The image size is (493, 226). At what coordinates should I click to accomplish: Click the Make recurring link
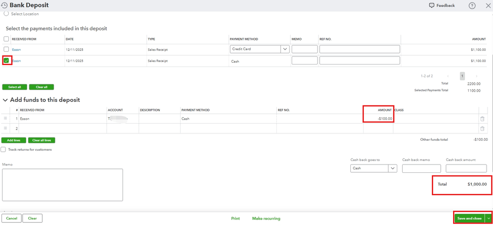(266, 219)
